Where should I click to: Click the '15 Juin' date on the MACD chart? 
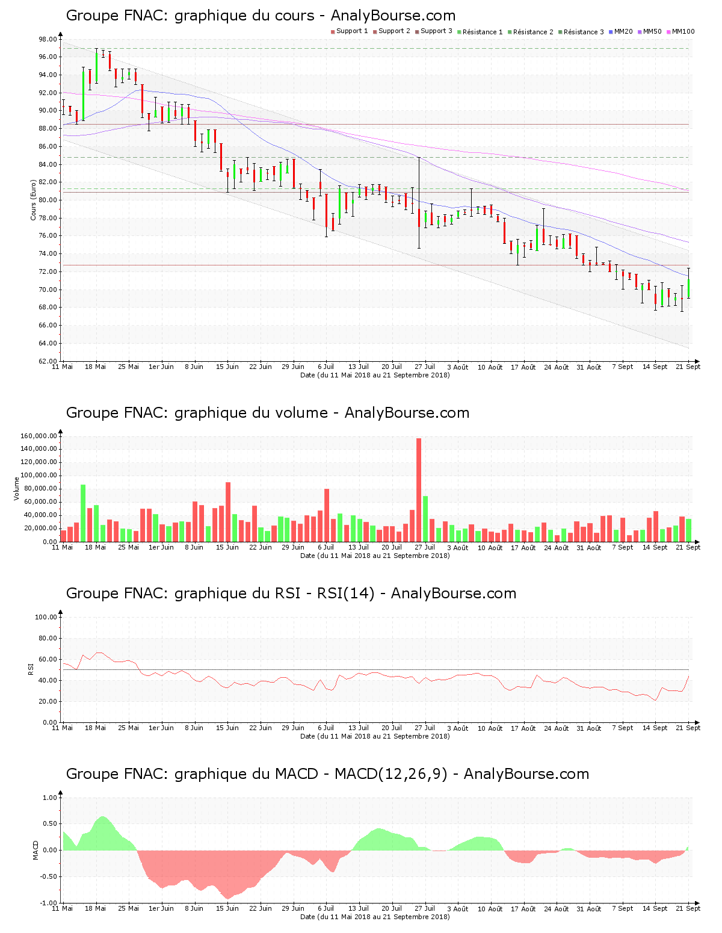227,908
